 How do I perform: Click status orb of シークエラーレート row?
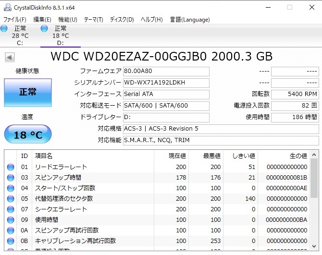(x=11, y=209)
